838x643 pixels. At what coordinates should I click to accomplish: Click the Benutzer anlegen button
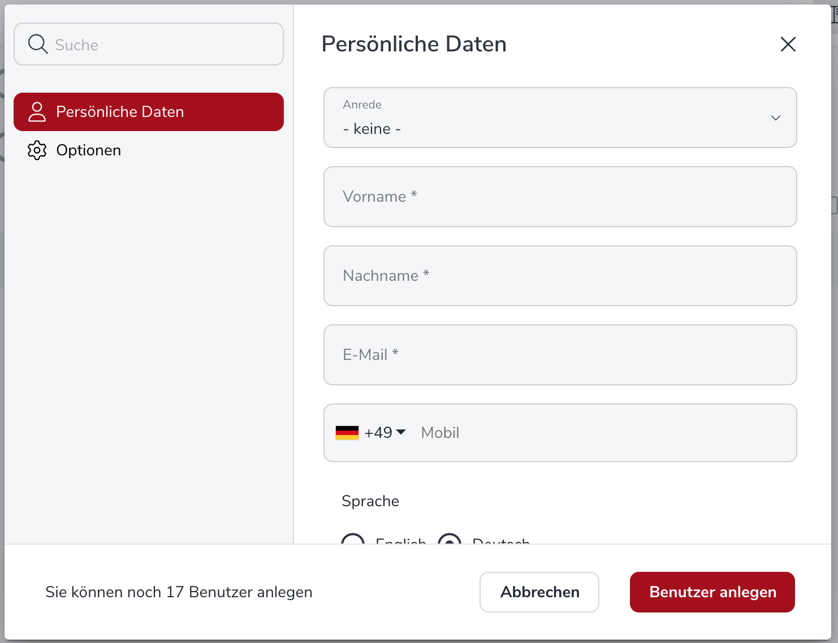(x=712, y=592)
